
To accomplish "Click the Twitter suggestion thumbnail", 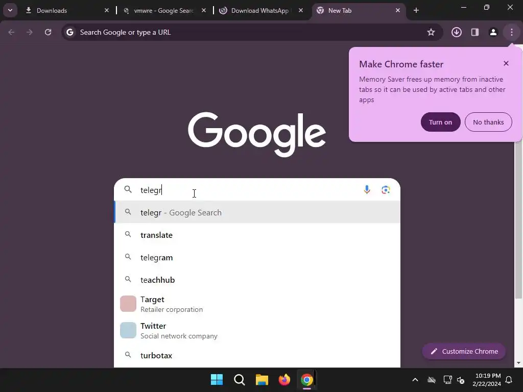I will pyautogui.click(x=128, y=330).
